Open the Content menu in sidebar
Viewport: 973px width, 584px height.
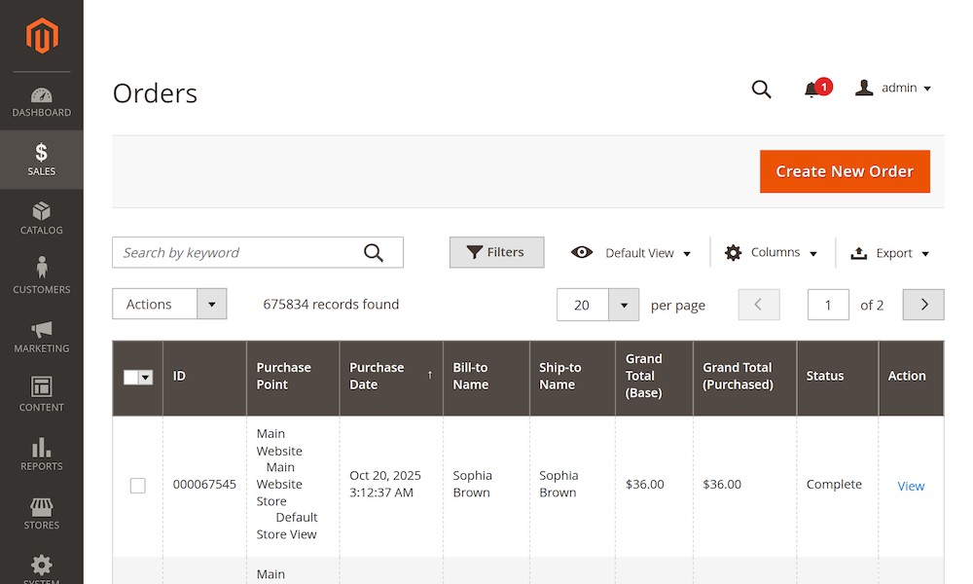42,394
